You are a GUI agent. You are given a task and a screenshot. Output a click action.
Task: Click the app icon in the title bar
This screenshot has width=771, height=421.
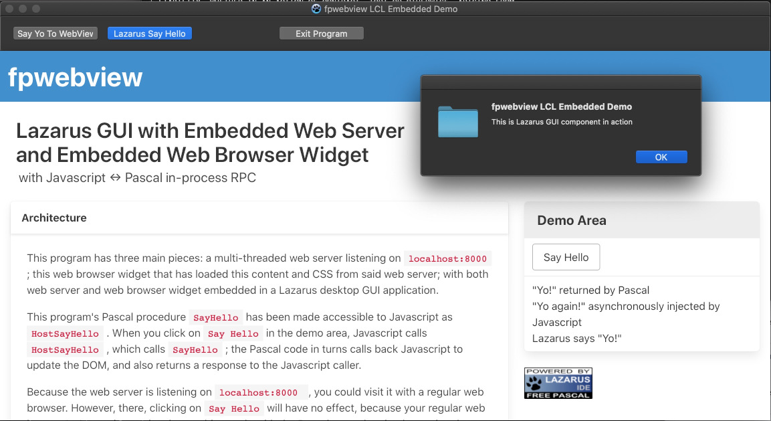point(316,9)
